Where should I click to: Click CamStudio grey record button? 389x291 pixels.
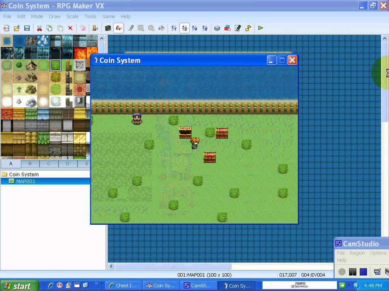tap(342, 272)
